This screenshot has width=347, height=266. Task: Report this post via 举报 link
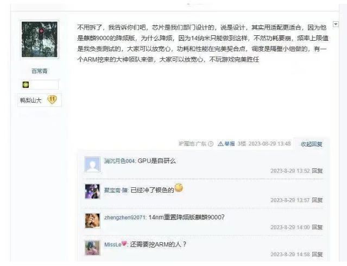pyautogui.click(x=230, y=144)
